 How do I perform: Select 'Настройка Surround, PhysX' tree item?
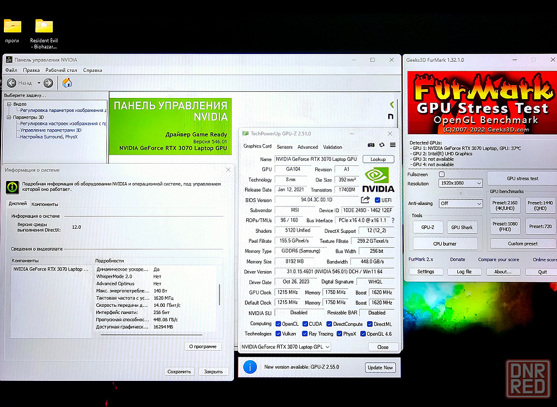48,137
